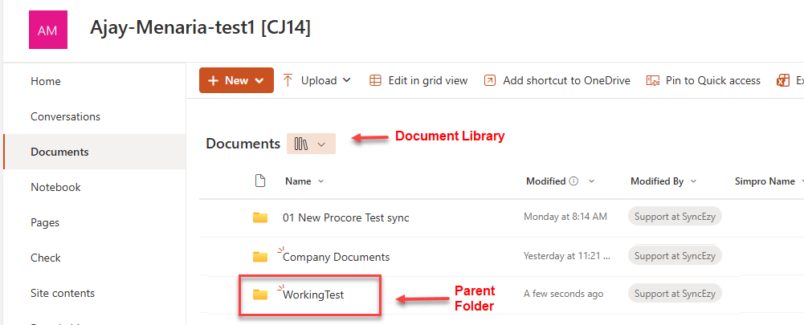
Task: Click the library view icon beside Documents
Action: coord(302,144)
